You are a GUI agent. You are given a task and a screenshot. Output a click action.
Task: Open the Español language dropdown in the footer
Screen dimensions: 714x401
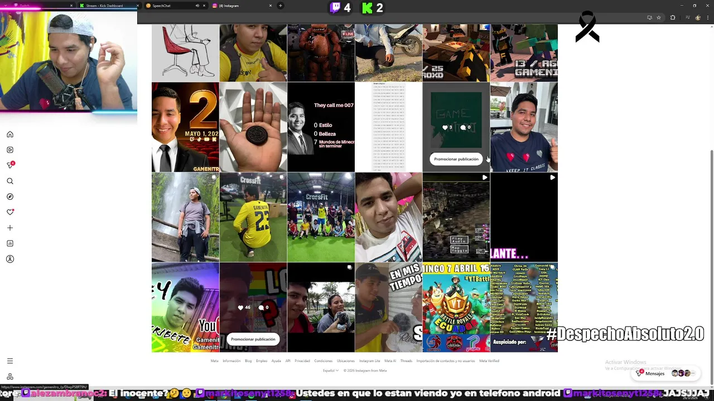330,370
